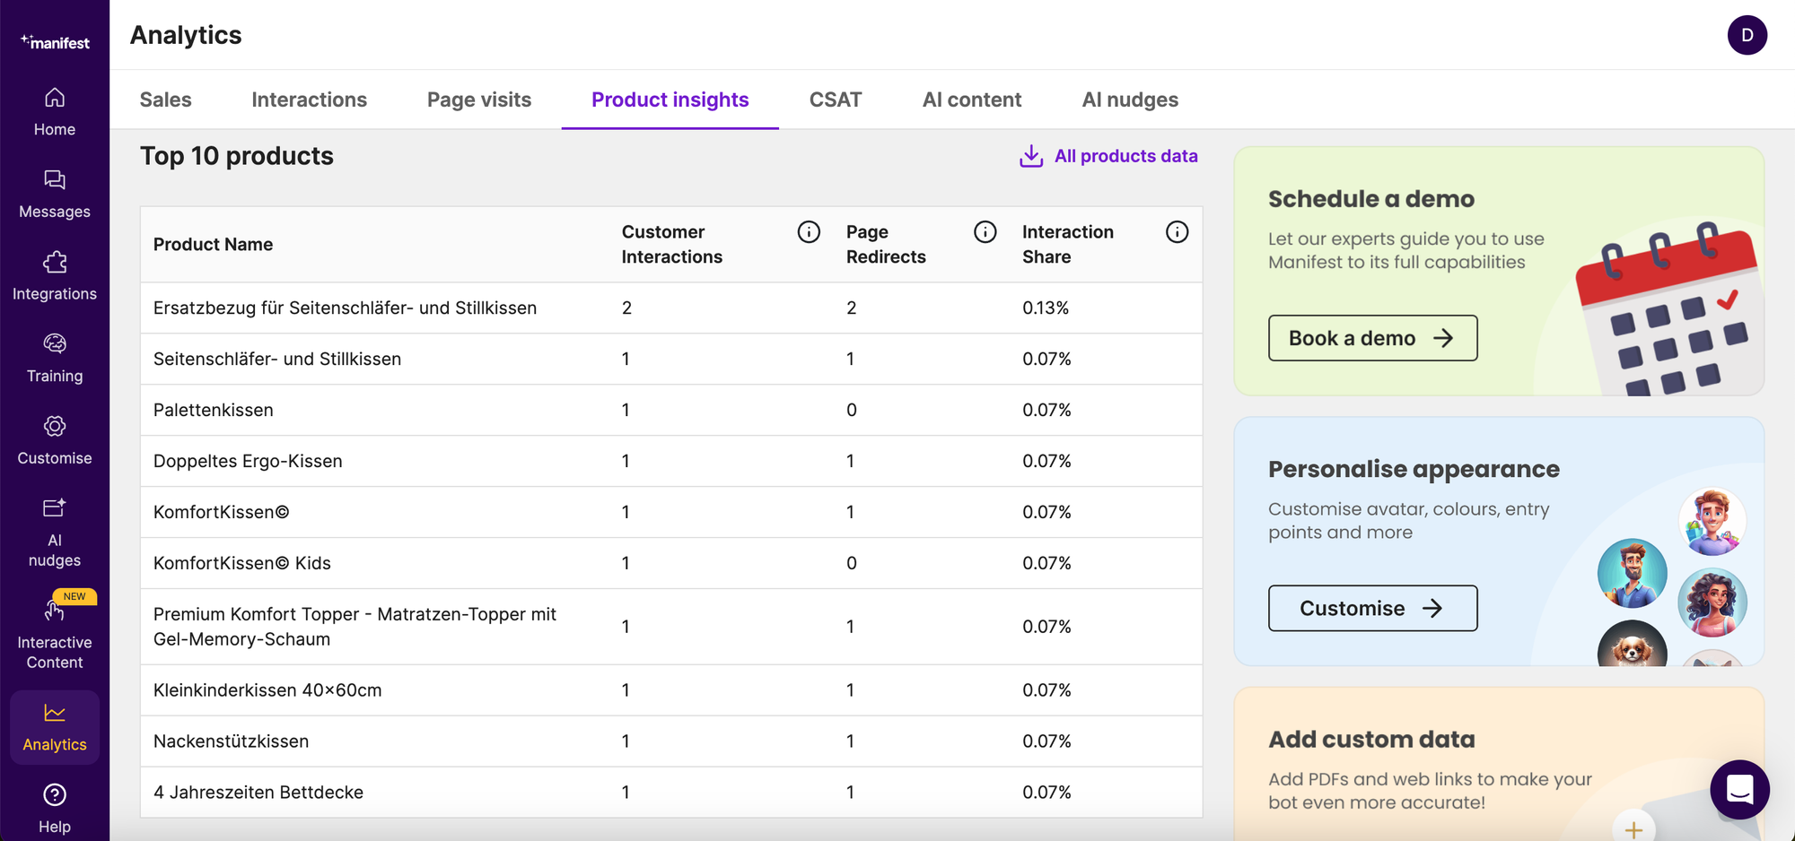Click the Product Name column header
1795x841 pixels.
point(213,244)
